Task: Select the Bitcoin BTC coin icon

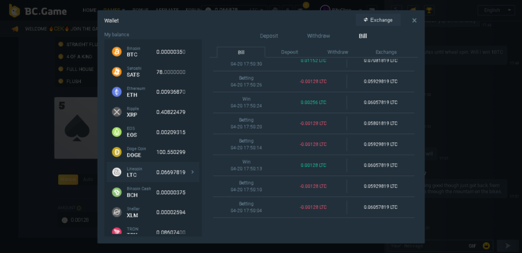Action: coord(117,52)
